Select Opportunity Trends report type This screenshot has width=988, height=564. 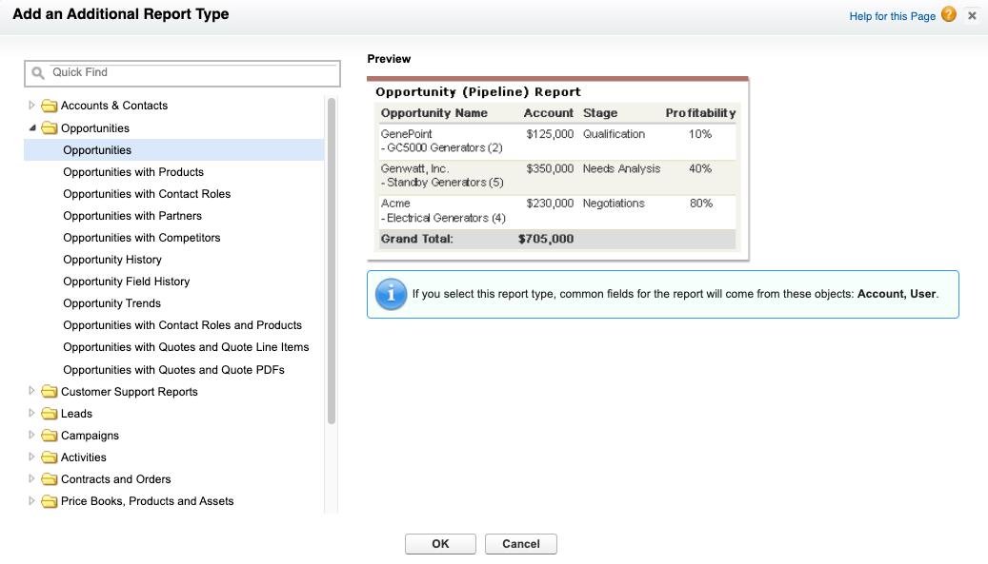pyautogui.click(x=111, y=303)
